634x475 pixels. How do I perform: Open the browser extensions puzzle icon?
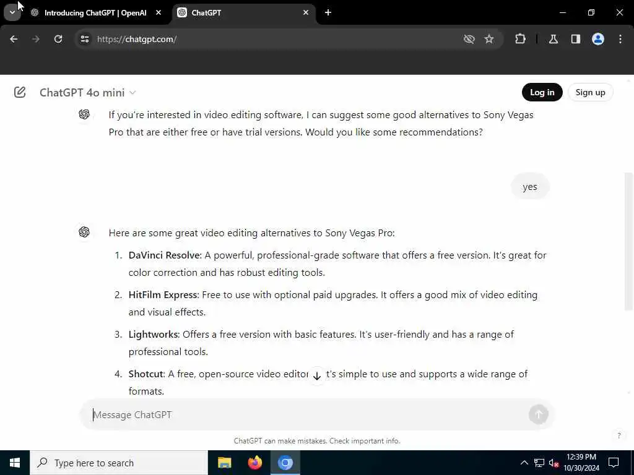click(520, 39)
